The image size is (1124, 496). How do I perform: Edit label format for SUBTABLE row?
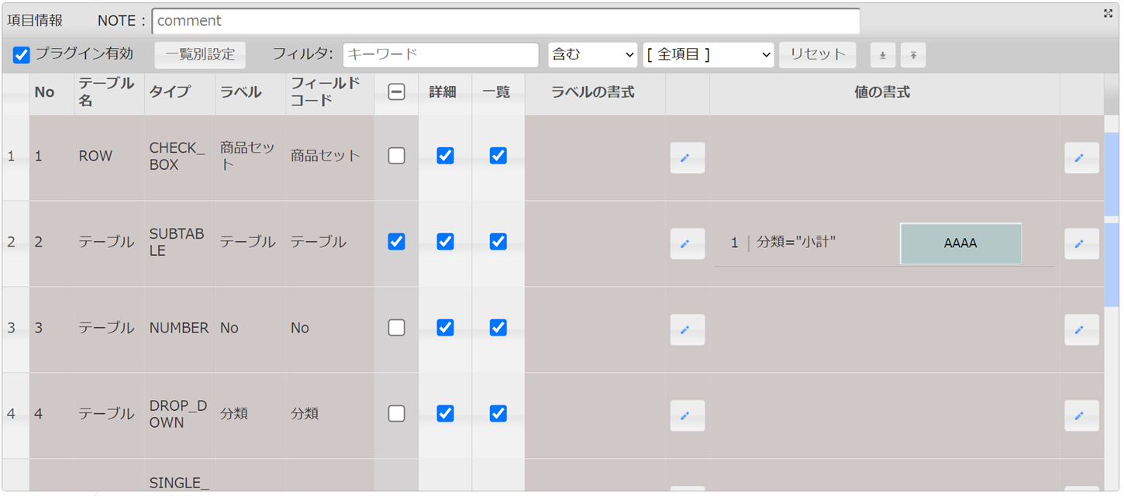[688, 244]
